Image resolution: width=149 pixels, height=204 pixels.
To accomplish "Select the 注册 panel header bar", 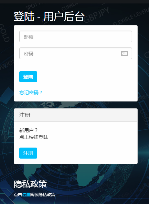I will [x=76, y=115].
